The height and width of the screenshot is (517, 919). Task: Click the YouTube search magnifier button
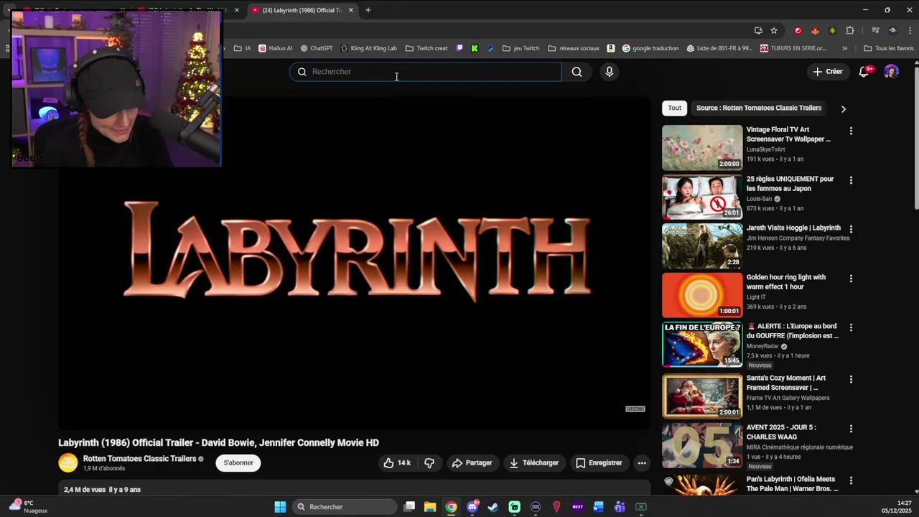(577, 72)
